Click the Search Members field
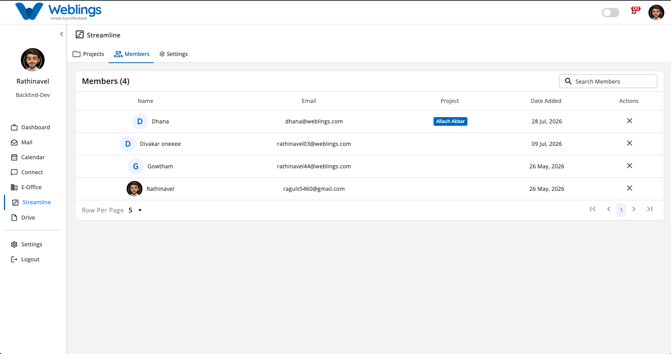The height and width of the screenshot is (354, 671). tap(608, 81)
